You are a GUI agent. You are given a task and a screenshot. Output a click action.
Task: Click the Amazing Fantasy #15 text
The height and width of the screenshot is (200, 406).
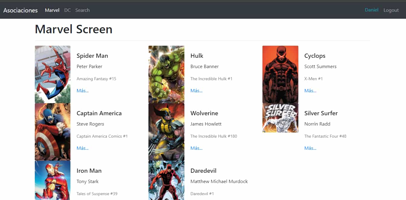pos(96,79)
